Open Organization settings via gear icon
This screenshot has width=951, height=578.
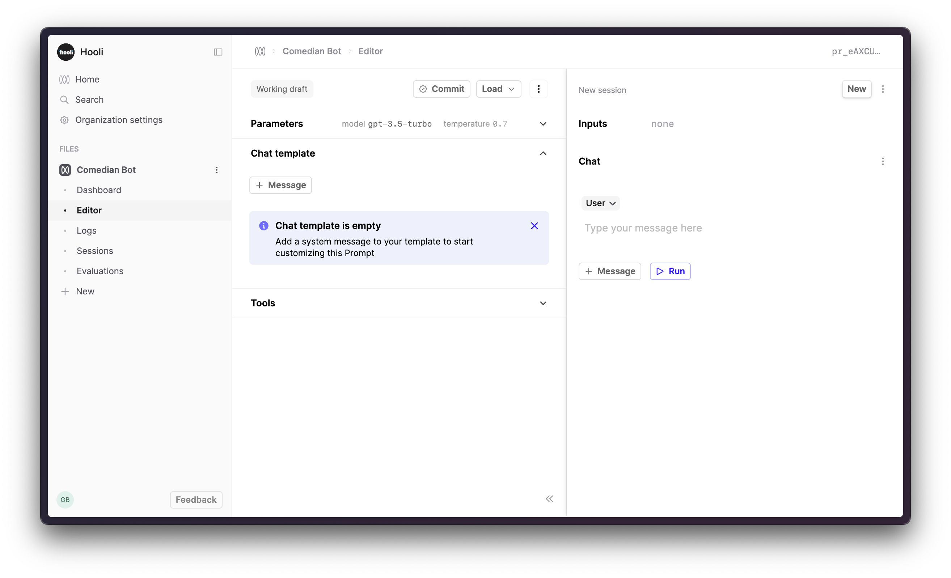(x=64, y=120)
